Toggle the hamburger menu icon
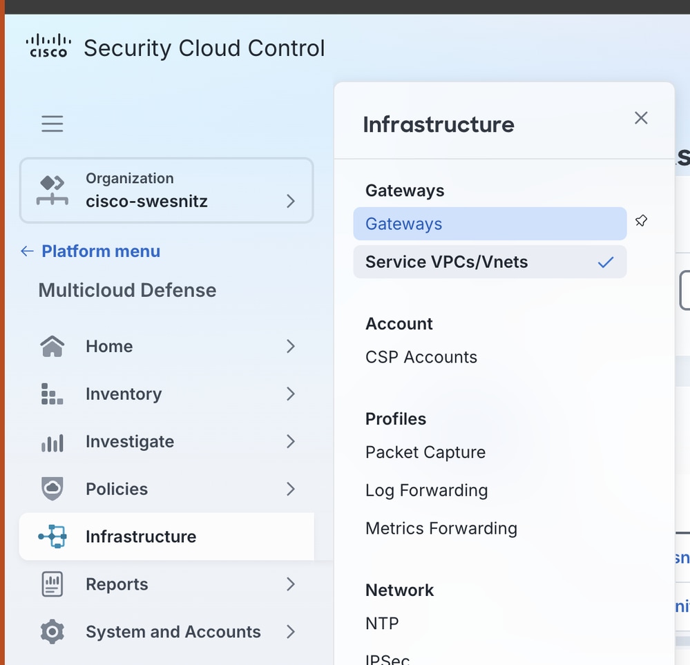This screenshot has width=690, height=665. point(52,124)
